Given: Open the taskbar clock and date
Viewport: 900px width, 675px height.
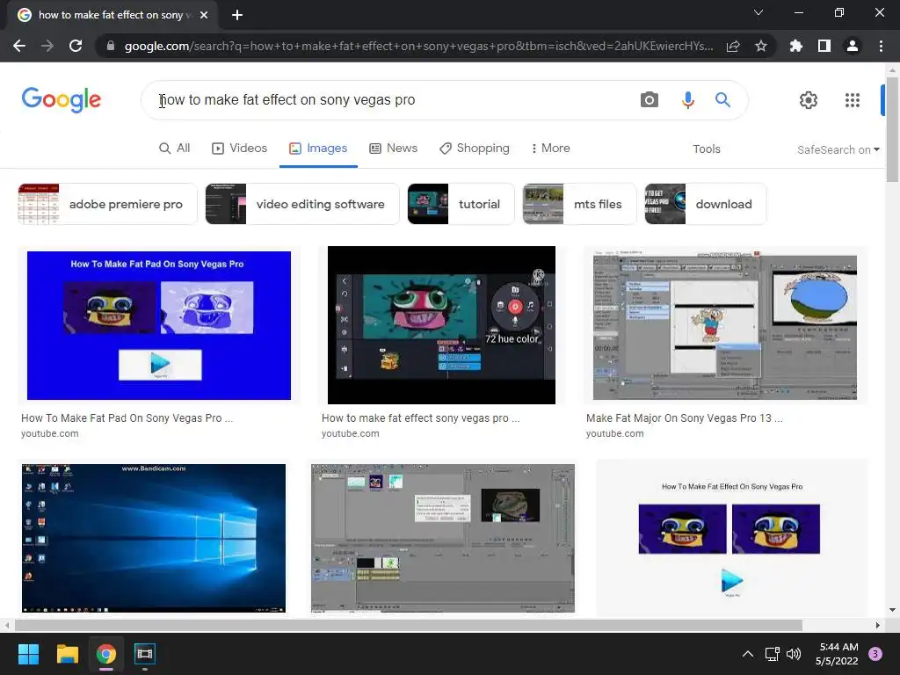Looking at the screenshot, I should coord(838,654).
